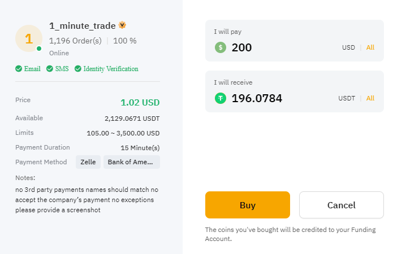The image size is (393, 254).
Task: Focus the I will pay amount field
Action: point(295,41)
